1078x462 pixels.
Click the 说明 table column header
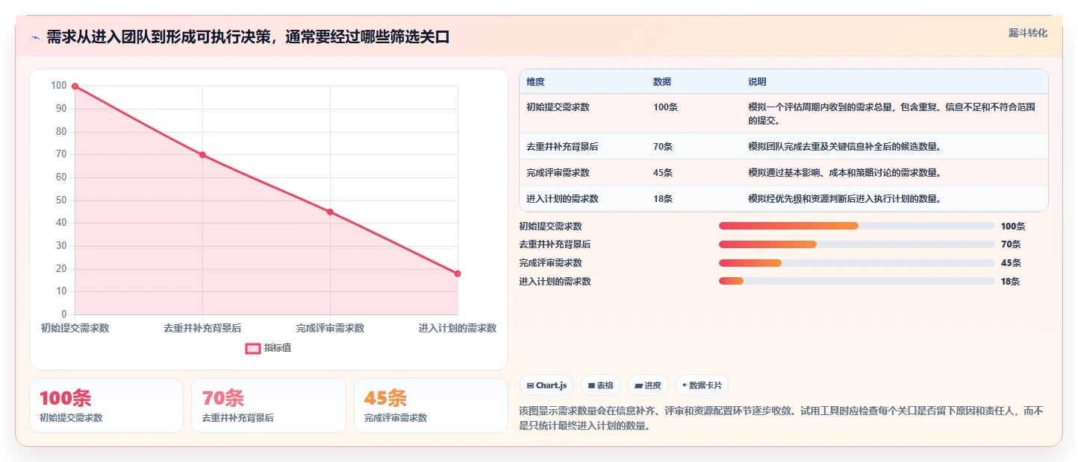point(757,82)
